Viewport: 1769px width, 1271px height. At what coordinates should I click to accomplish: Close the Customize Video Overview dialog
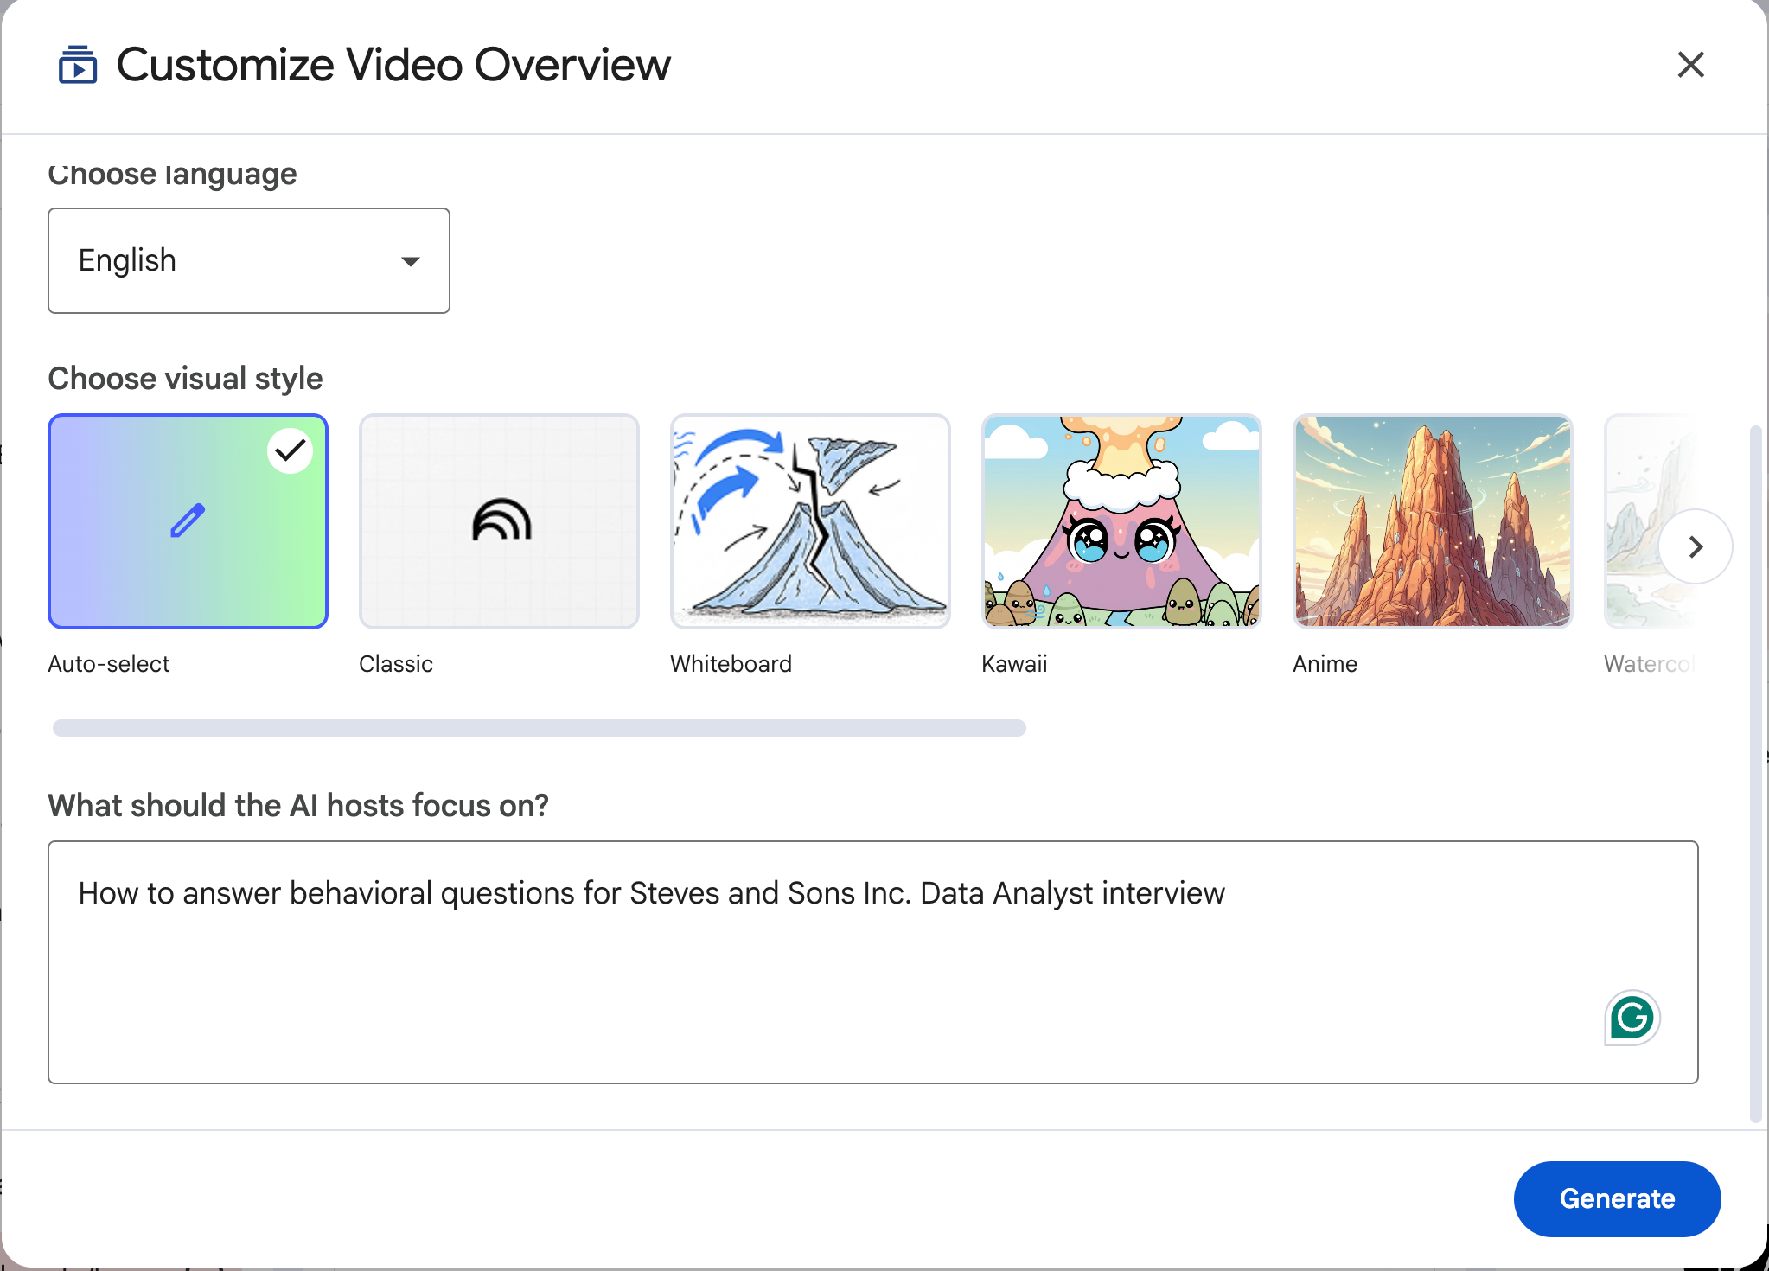tap(1690, 65)
